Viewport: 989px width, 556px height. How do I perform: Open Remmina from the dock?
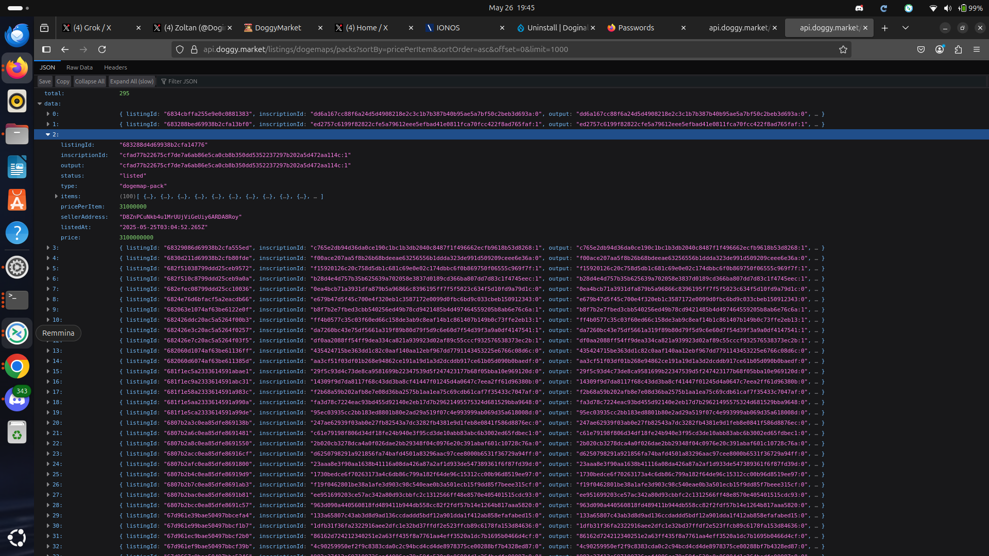tap(17, 333)
